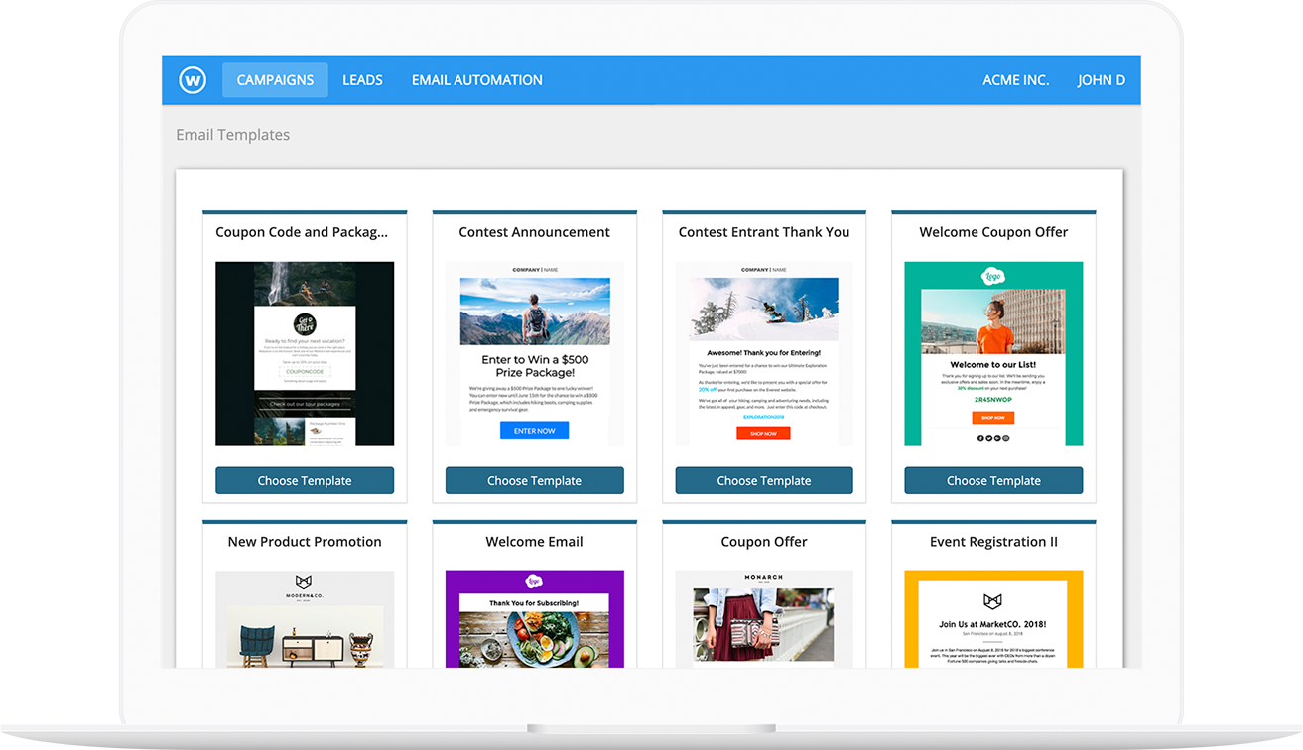Click the Event Registration II title
The image size is (1303, 750).
(x=993, y=542)
